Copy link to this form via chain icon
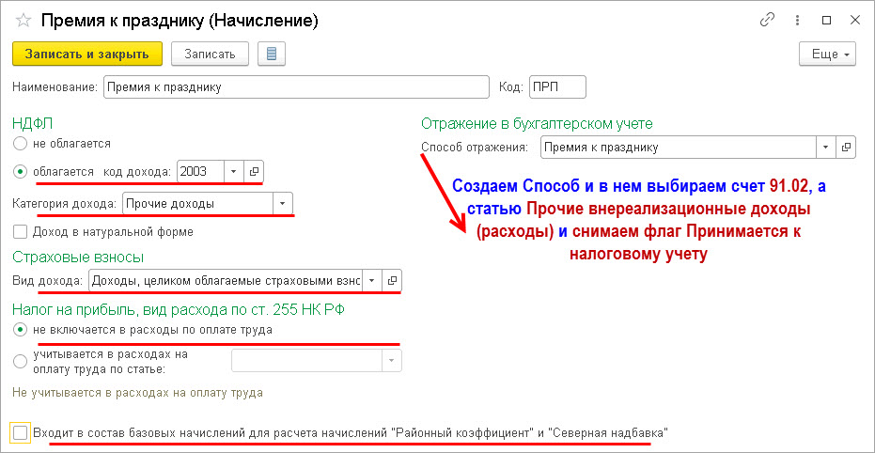 tap(767, 21)
